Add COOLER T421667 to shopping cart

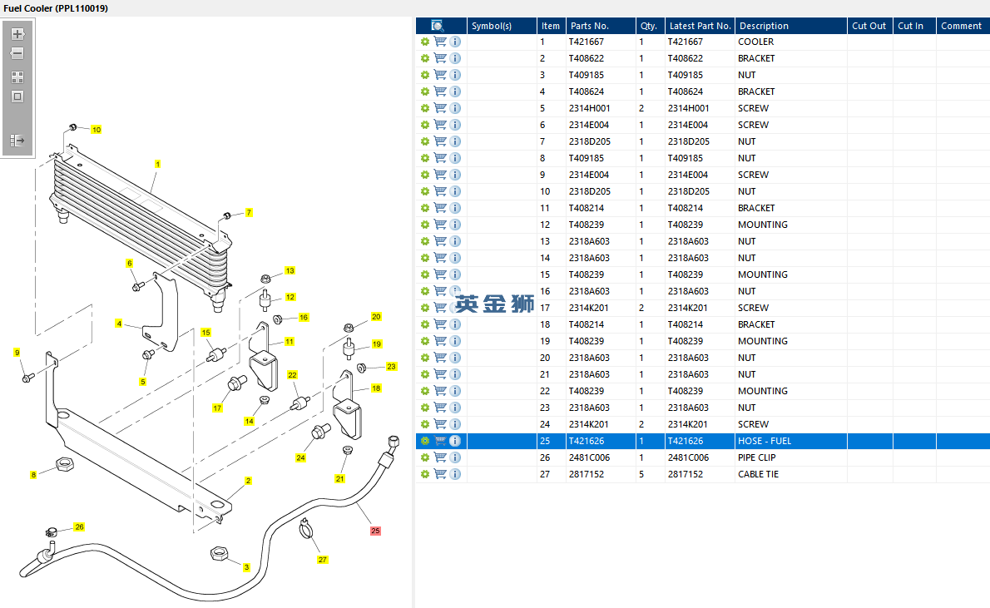pyautogui.click(x=440, y=42)
